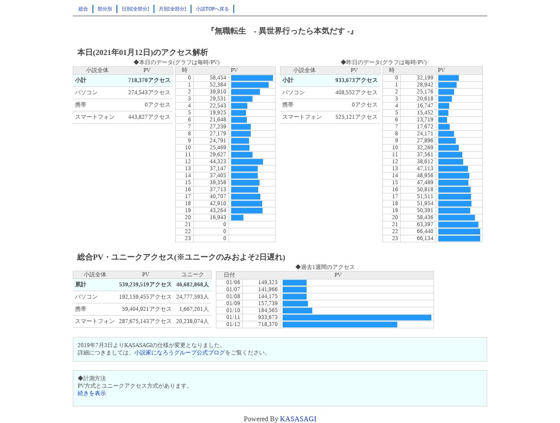Screen dimensions: 560x423
Task: Click cumulative unique count 46,682,868人
Action: [192, 285]
